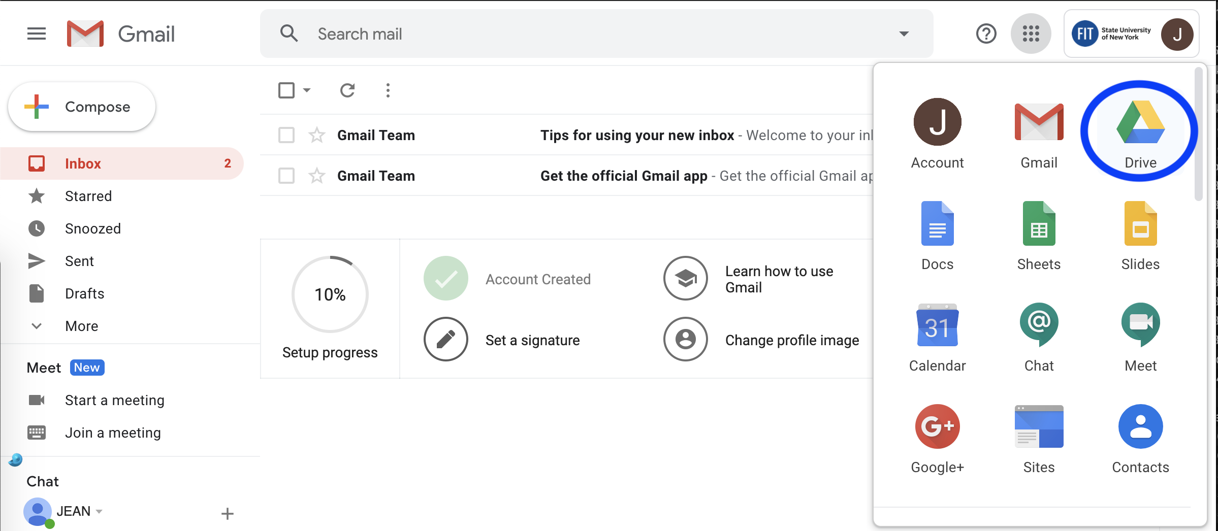Image resolution: width=1218 pixels, height=531 pixels.
Task: Open Sites from the apps panel
Action: [1039, 439]
